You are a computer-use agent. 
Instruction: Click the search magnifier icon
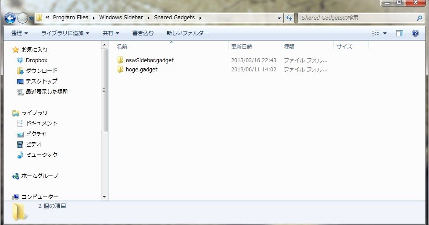(419, 18)
